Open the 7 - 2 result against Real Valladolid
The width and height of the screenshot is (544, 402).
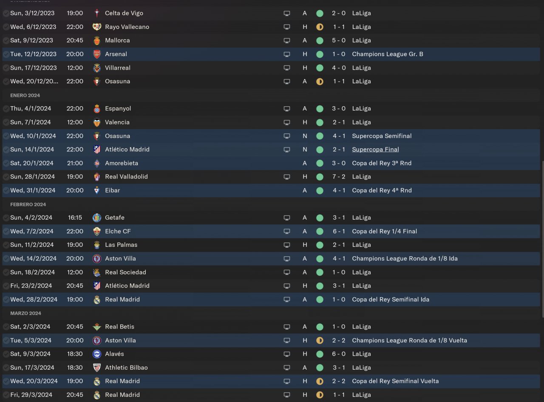coord(339,177)
